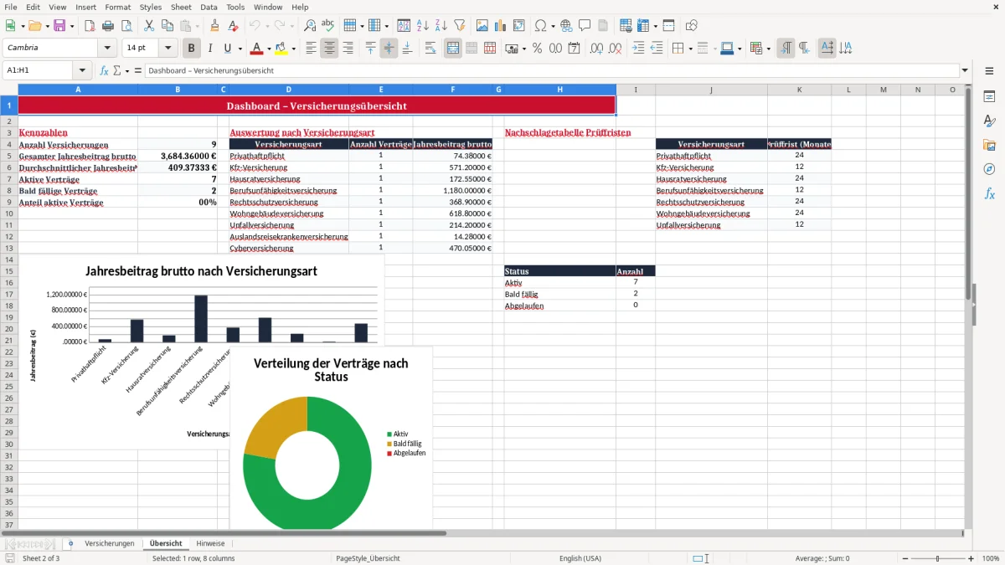Screen dimensions: 1005x565
Task: Click the Formula equals sign button
Action: point(137,70)
